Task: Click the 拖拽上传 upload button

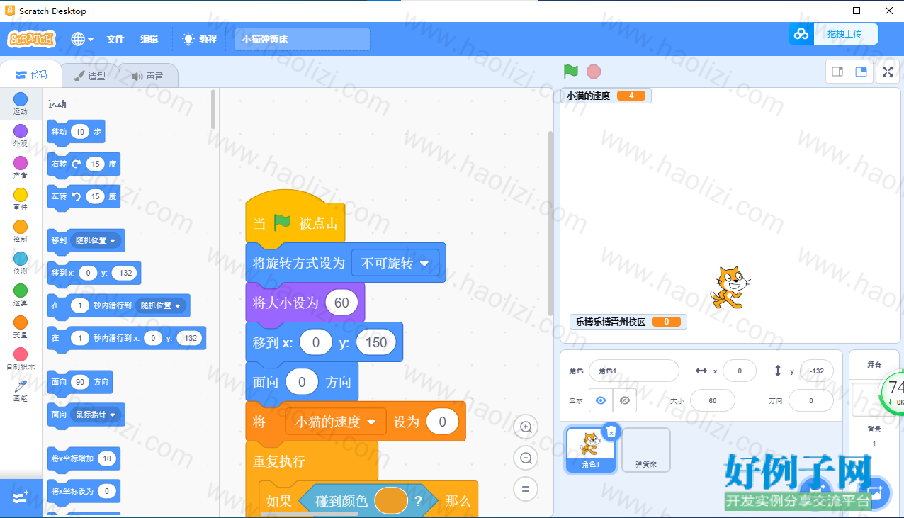Action: point(834,34)
